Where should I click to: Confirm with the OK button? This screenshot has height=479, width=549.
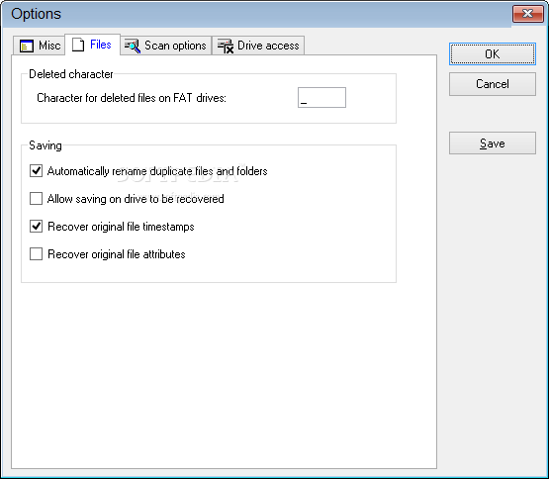pos(493,54)
